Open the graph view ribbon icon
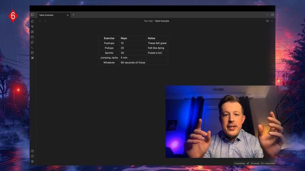The image size is (305, 171). pos(32,27)
